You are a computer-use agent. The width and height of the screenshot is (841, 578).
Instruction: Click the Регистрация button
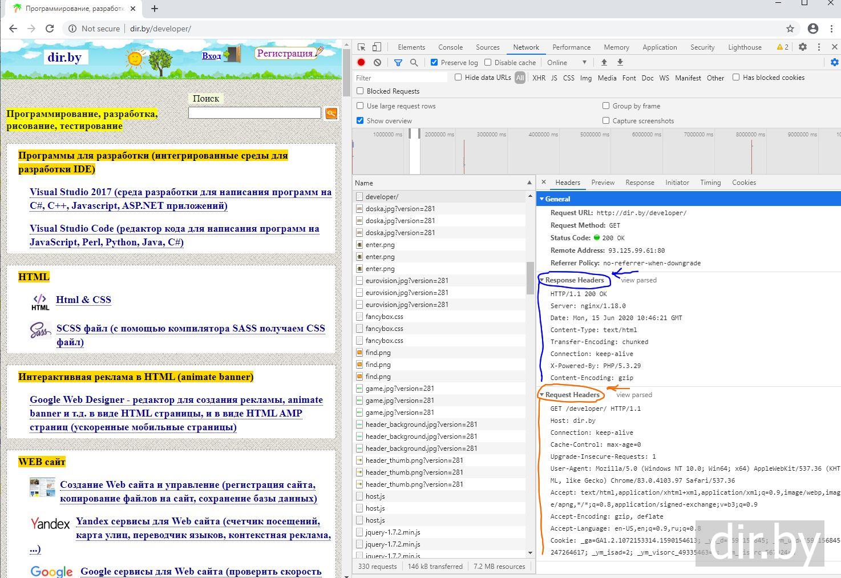coord(285,53)
